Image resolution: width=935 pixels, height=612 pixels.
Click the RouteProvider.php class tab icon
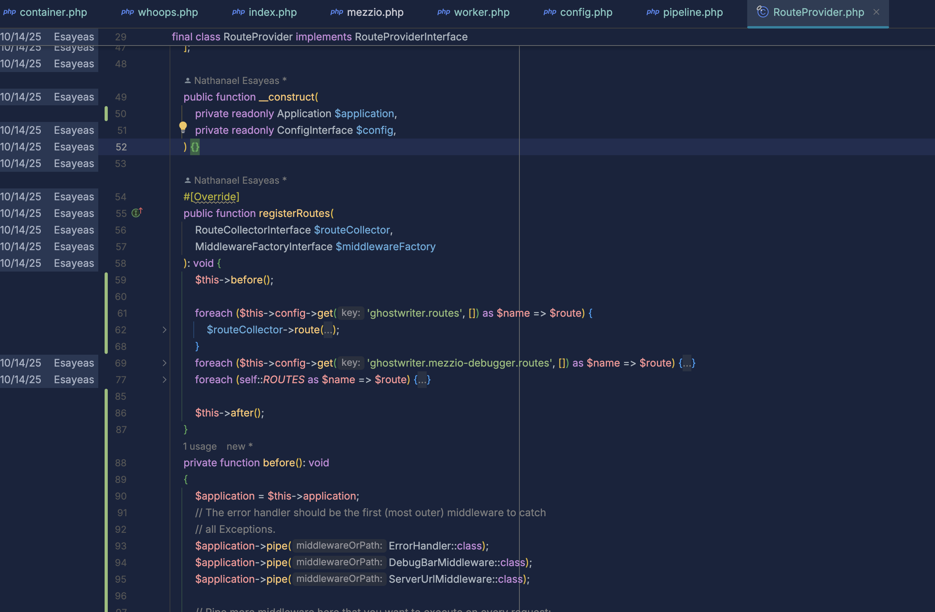(x=762, y=12)
